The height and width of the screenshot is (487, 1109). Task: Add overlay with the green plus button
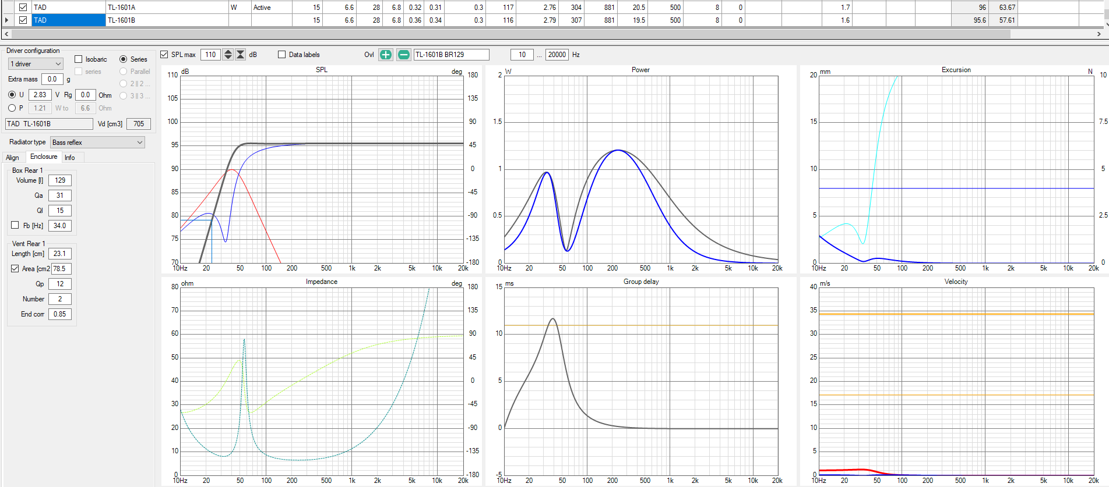click(385, 55)
